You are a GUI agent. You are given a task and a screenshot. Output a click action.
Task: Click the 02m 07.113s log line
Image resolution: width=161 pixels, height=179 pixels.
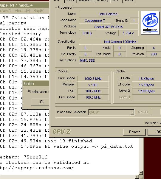tap(25, 114)
